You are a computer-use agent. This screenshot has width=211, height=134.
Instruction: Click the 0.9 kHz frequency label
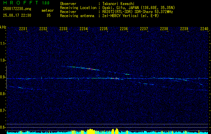pos(3,77)
